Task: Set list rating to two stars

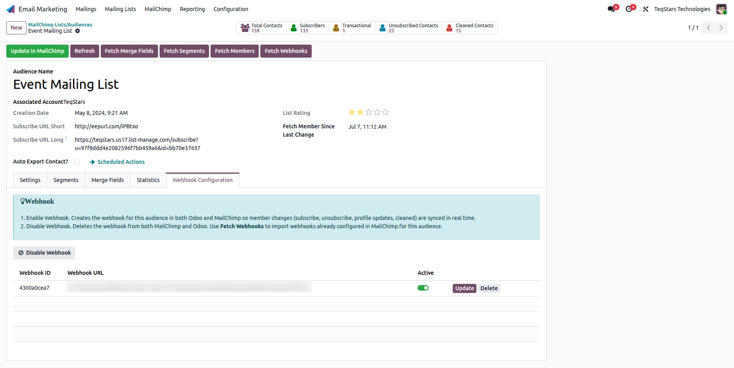Action: 360,113
